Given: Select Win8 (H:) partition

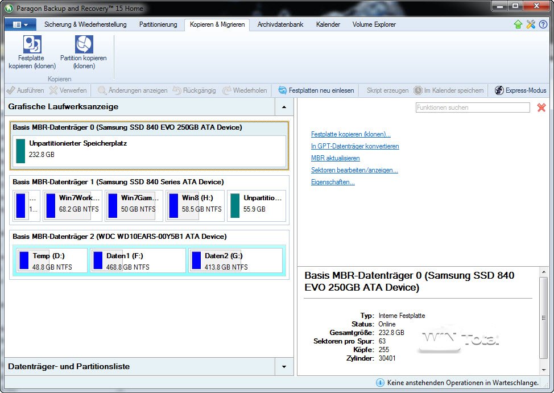Looking at the screenshot, I should [195, 206].
